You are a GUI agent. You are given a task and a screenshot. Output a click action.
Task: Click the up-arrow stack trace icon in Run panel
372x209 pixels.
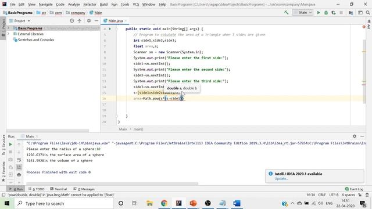pyautogui.click(x=19, y=145)
